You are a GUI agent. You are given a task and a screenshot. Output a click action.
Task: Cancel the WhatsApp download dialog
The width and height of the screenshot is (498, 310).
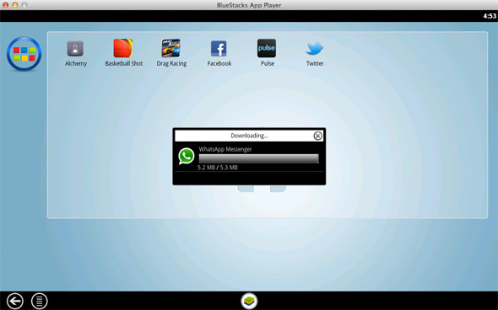(x=317, y=136)
